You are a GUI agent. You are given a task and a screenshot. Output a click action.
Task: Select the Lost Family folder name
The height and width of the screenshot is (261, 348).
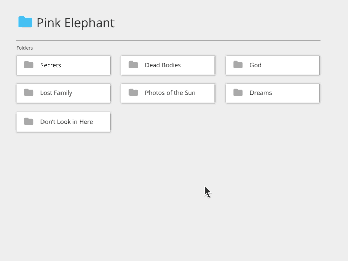(x=56, y=93)
